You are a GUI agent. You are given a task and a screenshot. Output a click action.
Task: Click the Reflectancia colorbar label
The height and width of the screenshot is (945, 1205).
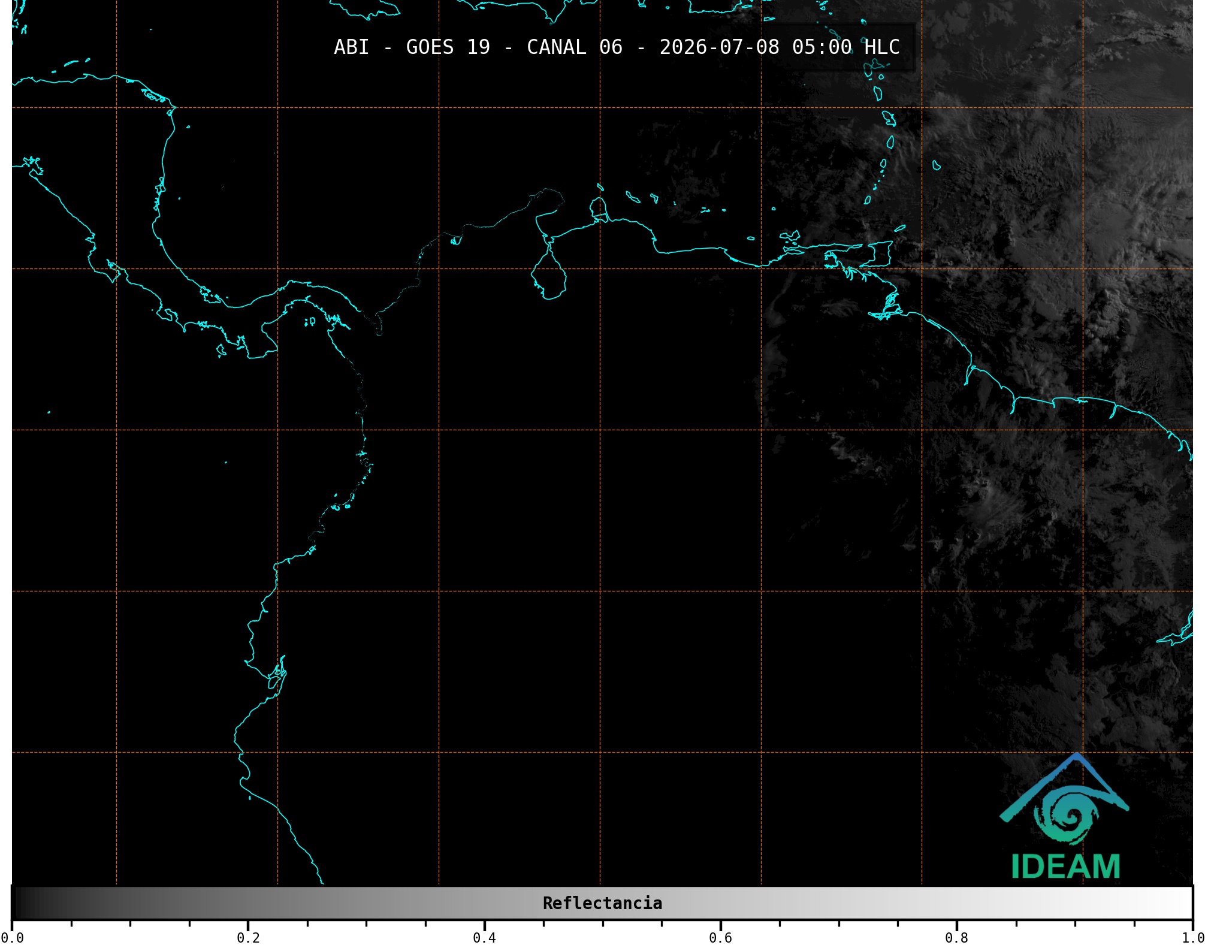(x=602, y=903)
